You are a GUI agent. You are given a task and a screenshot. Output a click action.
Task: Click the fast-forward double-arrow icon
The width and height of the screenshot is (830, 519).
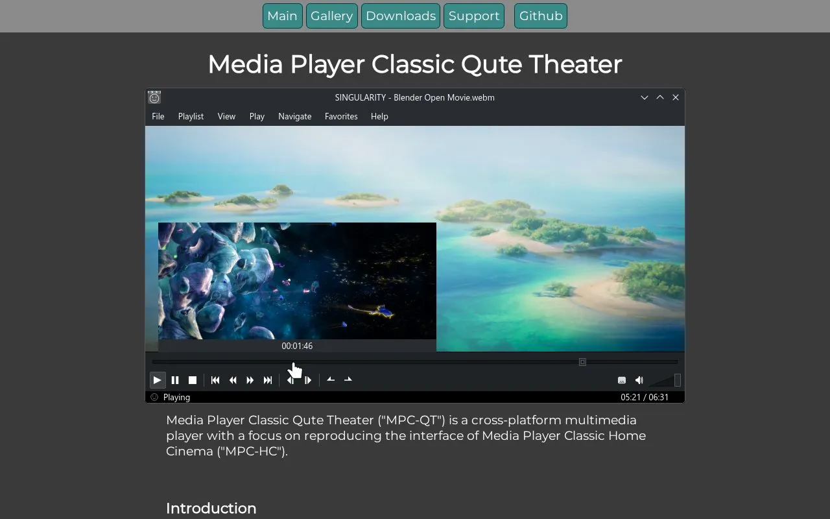click(250, 380)
